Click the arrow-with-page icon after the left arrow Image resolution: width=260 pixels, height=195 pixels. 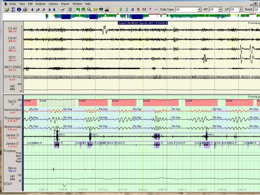pyautogui.click(x=38, y=10)
